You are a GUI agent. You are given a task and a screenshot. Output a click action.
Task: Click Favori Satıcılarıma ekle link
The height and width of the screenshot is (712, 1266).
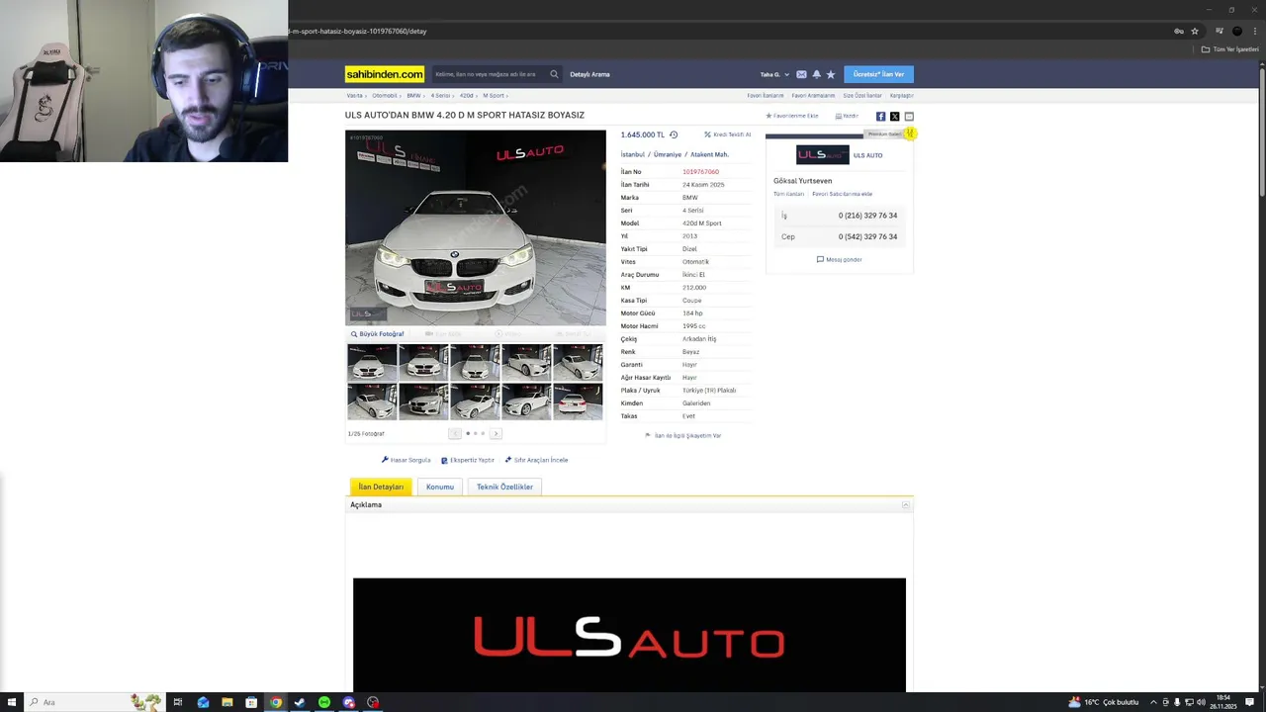tap(843, 194)
